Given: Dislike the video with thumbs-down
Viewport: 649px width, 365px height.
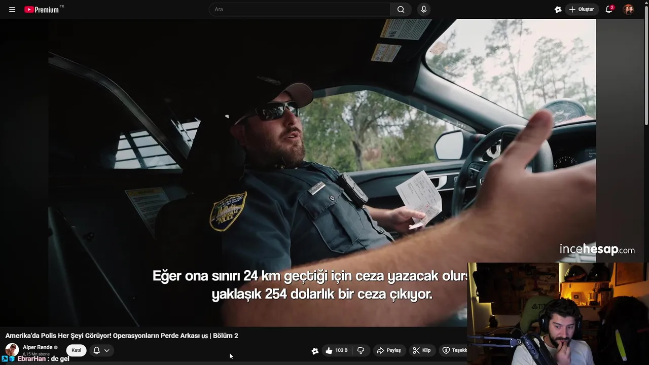Looking at the screenshot, I should pos(361,350).
